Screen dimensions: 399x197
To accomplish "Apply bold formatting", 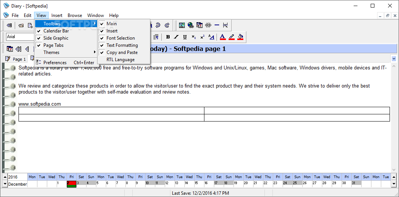I will [168, 37].
